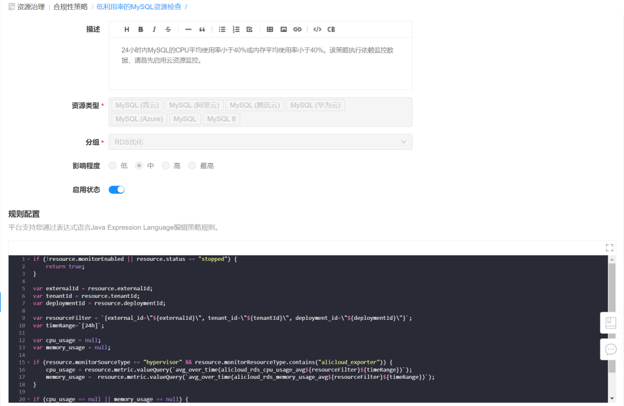
Task: Select 最高 impact level radio button
Action: click(x=192, y=166)
